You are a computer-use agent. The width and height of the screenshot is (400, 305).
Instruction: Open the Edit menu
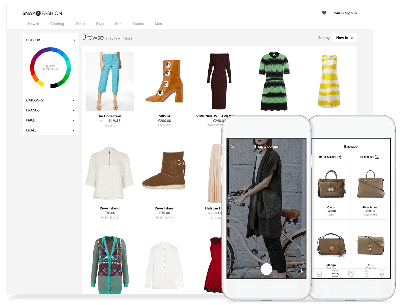118,24
